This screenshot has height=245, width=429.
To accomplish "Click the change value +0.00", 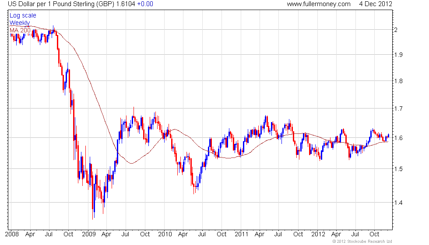I will pos(145,4).
